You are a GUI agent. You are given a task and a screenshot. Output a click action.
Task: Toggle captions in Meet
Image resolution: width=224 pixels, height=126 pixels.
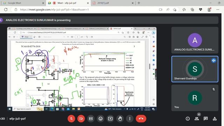coord(91,119)
